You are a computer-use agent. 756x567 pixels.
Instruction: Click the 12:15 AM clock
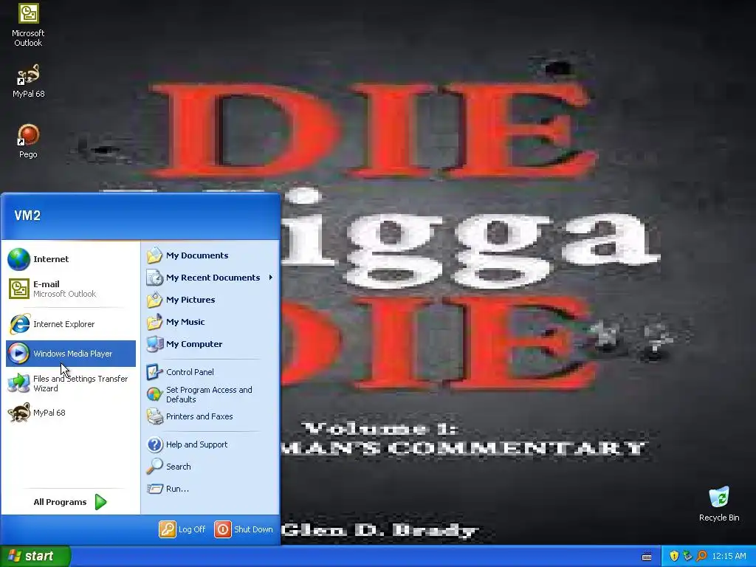(x=729, y=557)
